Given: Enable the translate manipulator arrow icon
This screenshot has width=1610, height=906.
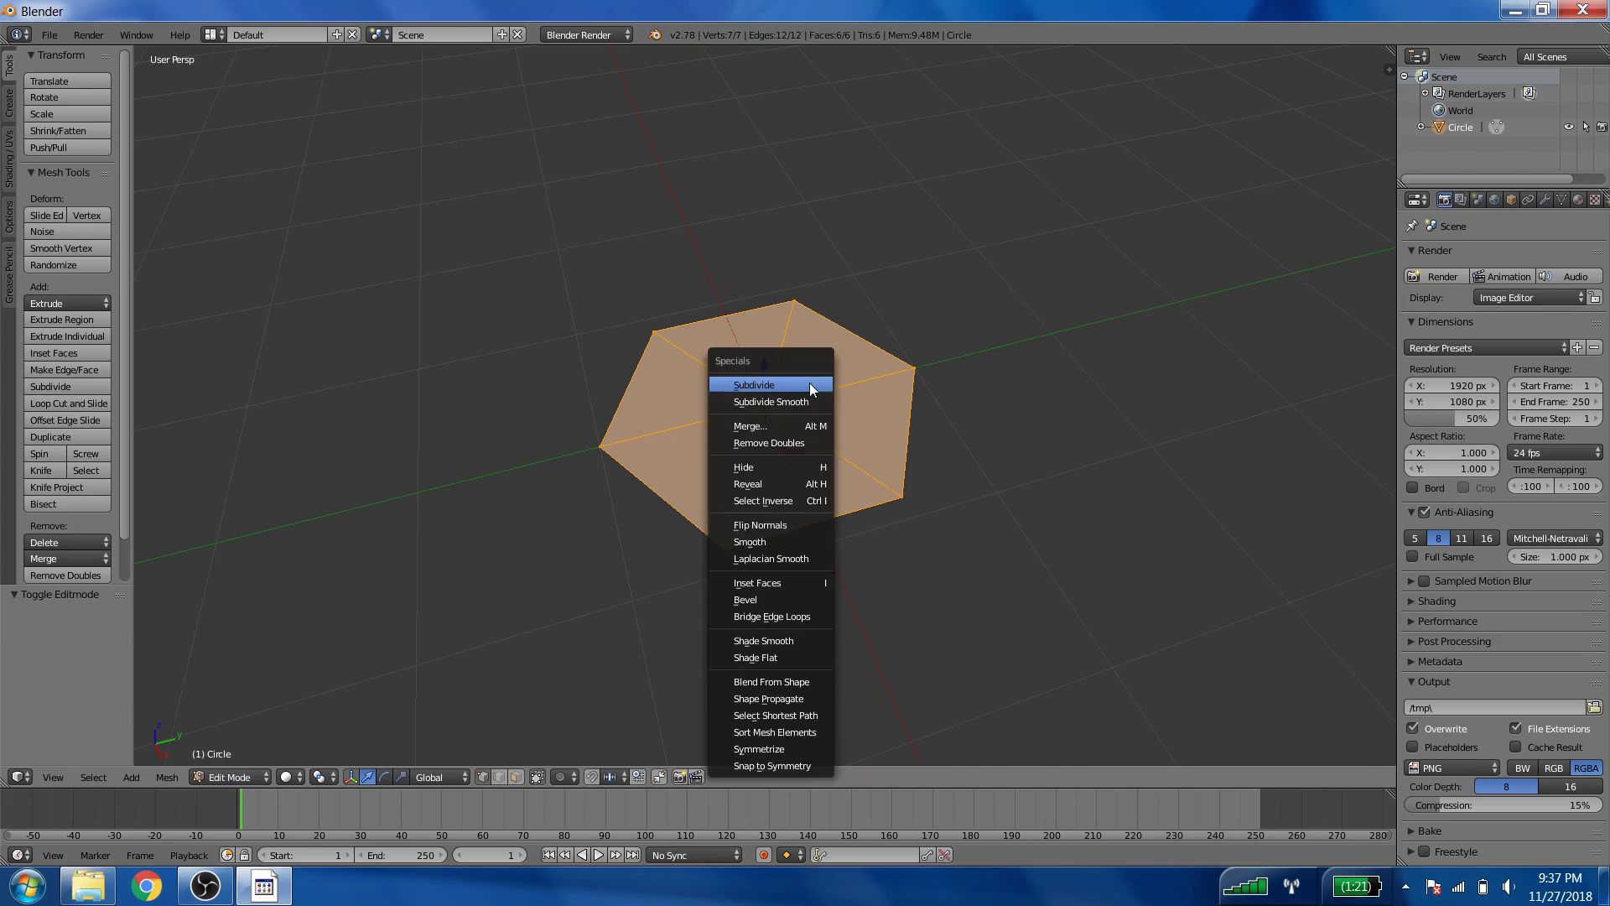Looking at the screenshot, I should (x=367, y=777).
